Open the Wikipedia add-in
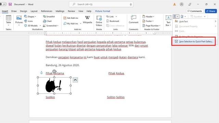Screen dimensions: 219x123 tap(88, 20)
